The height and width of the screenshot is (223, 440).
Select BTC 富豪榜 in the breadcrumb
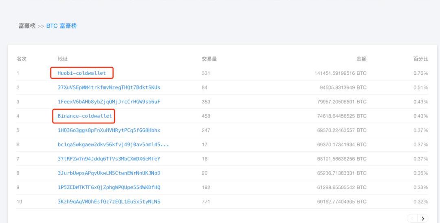62,26
